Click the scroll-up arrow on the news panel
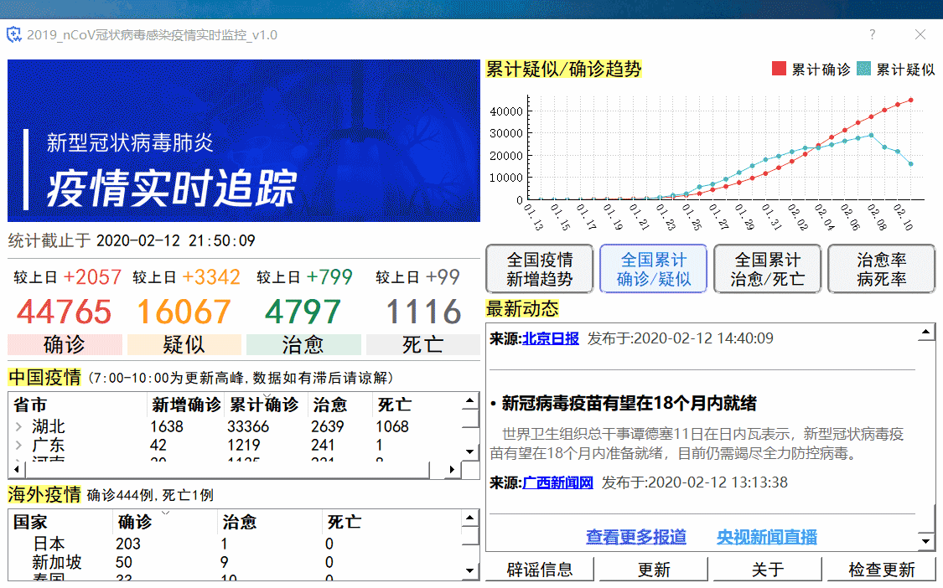This screenshot has height=588, width=943. [x=925, y=331]
